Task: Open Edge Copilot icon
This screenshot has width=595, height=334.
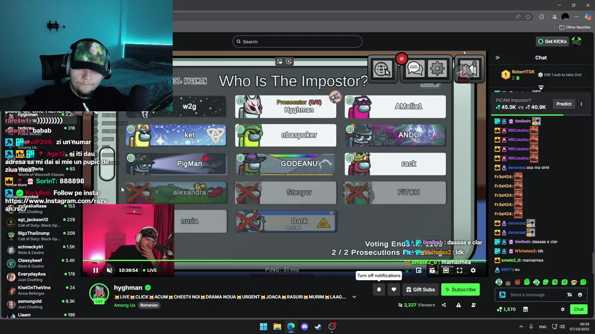Action: (x=588, y=17)
